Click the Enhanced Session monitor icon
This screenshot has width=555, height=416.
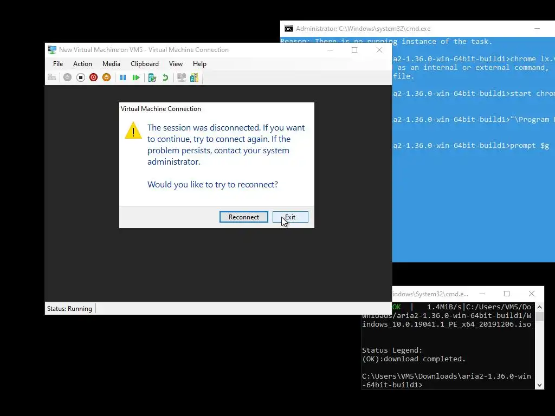pyautogui.click(x=182, y=77)
